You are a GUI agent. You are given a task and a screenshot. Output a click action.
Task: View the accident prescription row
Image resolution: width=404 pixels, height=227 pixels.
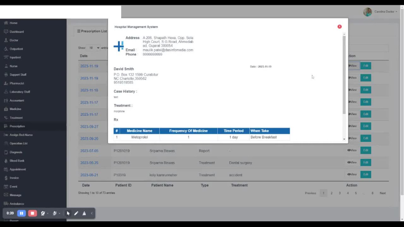352,174
